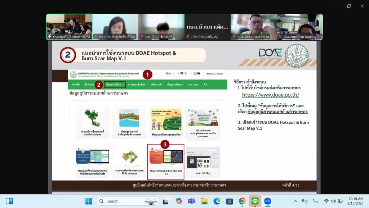Select the Zoom icon on the taskbar
Image resolution: width=369 pixels, height=208 pixels.
(x=268, y=201)
